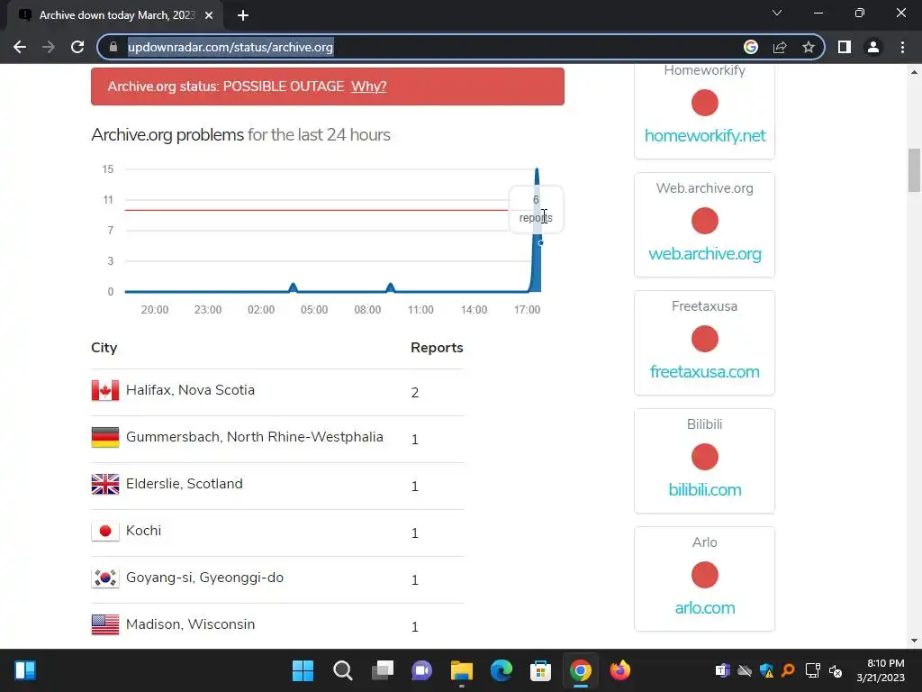Click the South Korea flag for Goyang-si
This screenshot has width=922, height=692.
click(x=105, y=578)
